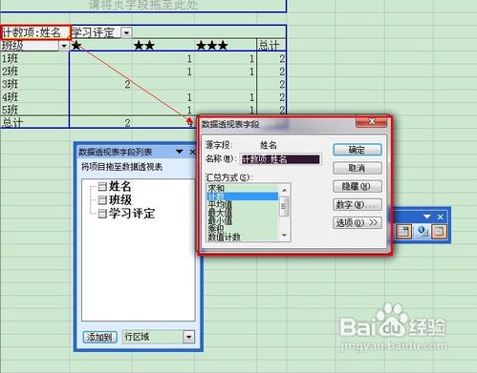
Task: Close the 数据透视表字段列表 panel
Action: [192, 153]
